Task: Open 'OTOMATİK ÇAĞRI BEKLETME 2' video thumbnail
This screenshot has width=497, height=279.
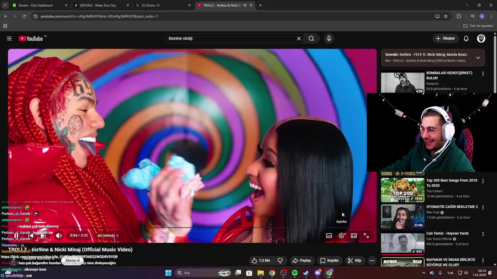Action: 403,217
